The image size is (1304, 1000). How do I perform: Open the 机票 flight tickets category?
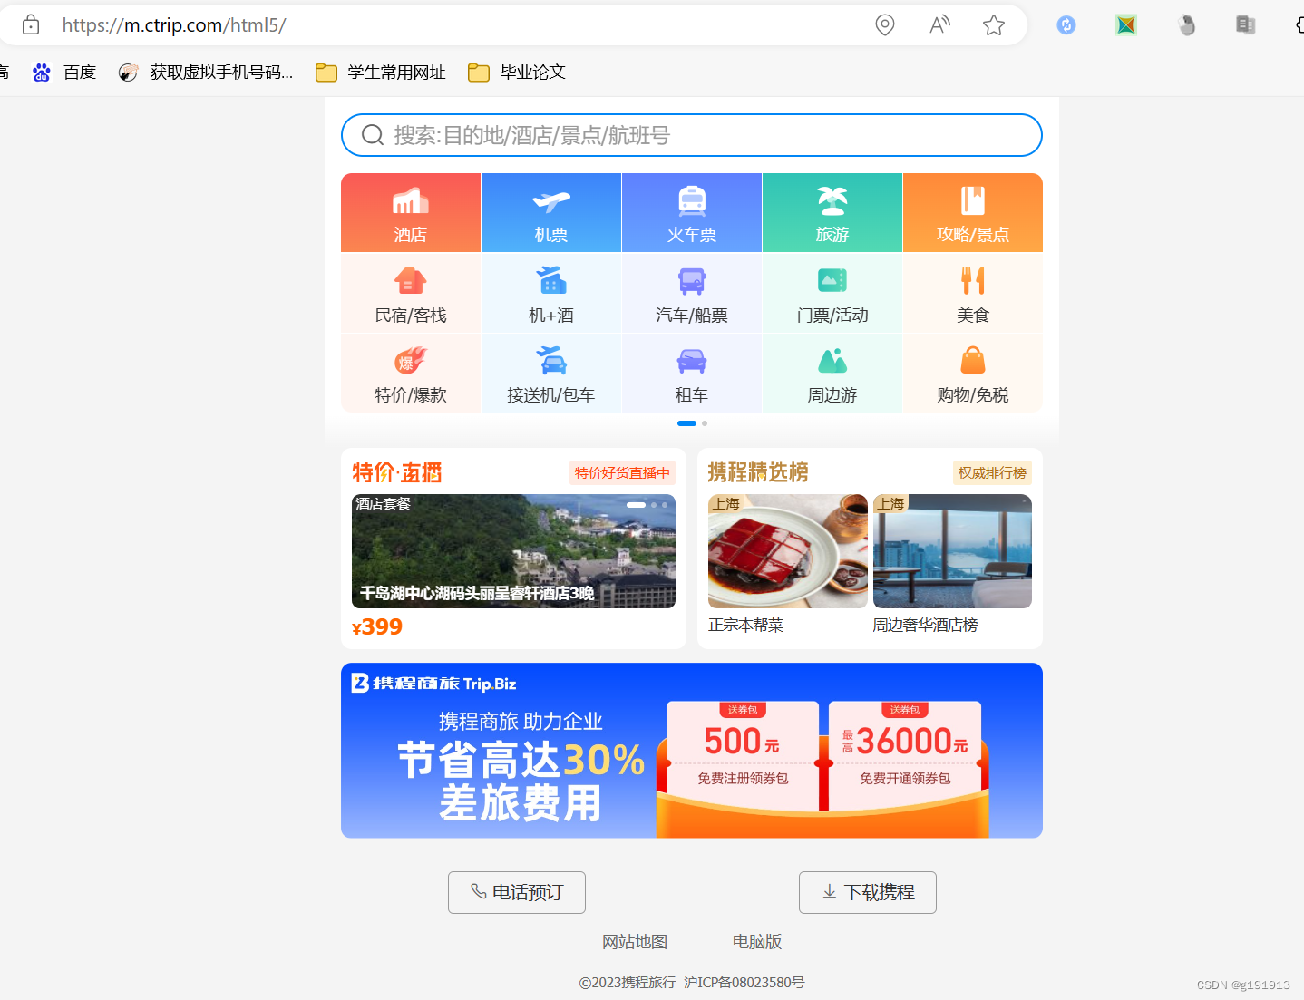[x=551, y=213]
